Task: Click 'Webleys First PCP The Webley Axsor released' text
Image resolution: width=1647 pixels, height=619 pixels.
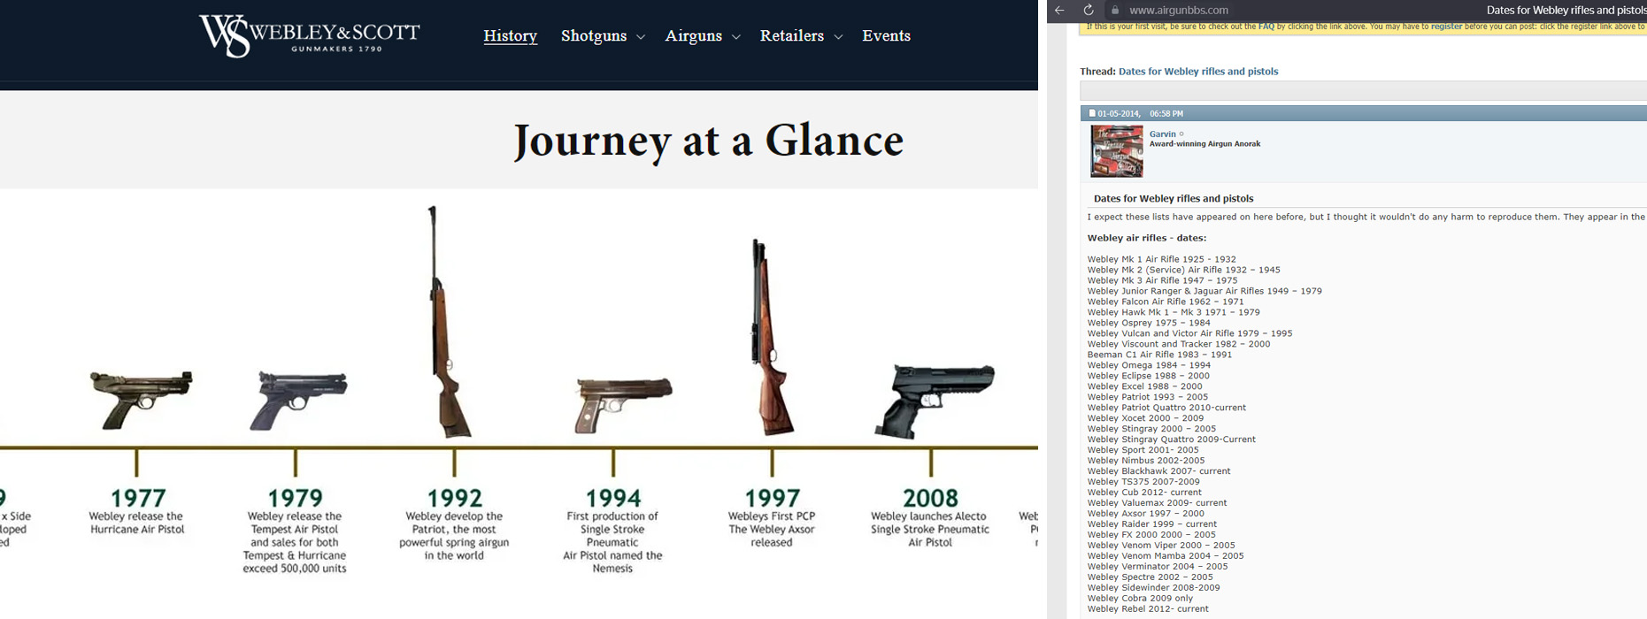Action: tap(772, 529)
